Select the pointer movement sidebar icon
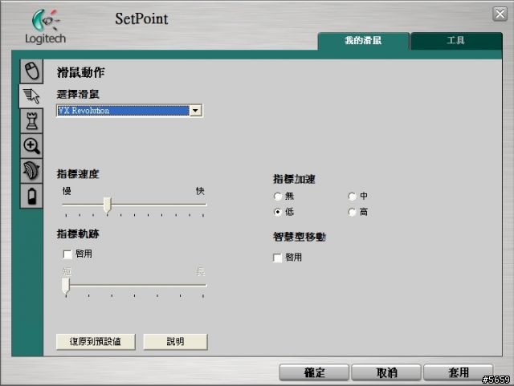Image resolution: width=514 pixels, height=386 pixels. pos(31,96)
